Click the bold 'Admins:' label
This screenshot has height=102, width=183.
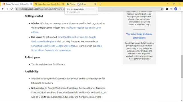[35, 23]
